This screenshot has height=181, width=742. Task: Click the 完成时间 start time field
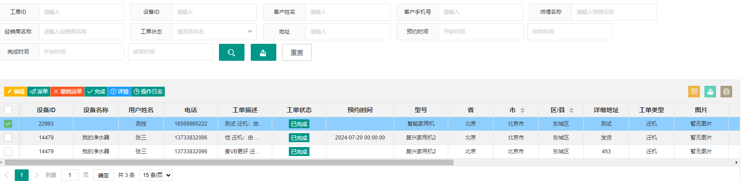pyautogui.click(x=81, y=52)
